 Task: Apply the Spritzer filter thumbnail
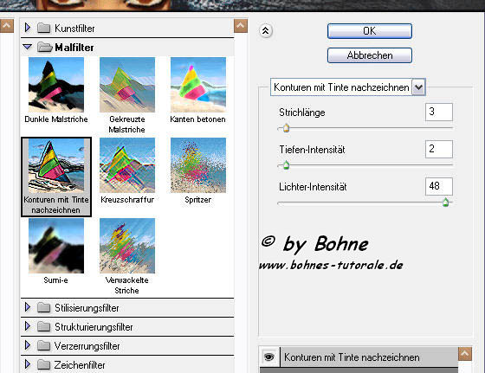point(198,165)
